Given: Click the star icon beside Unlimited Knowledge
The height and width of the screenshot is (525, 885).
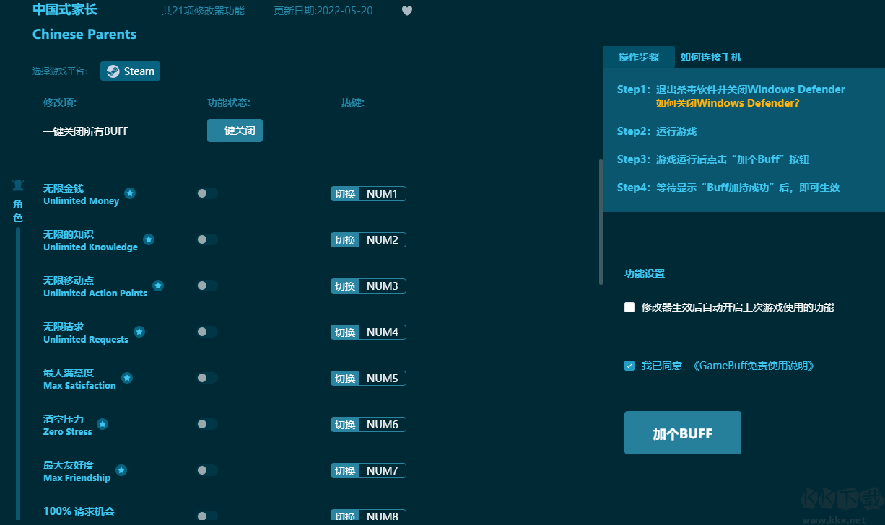Looking at the screenshot, I should [149, 239].
